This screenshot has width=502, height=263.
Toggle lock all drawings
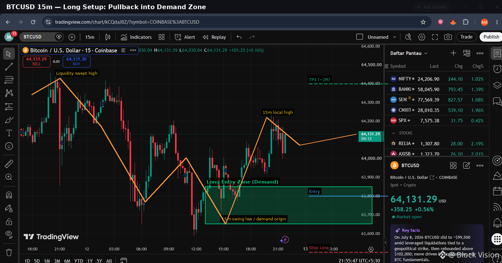pyautogui.click(x=9, y=221)
